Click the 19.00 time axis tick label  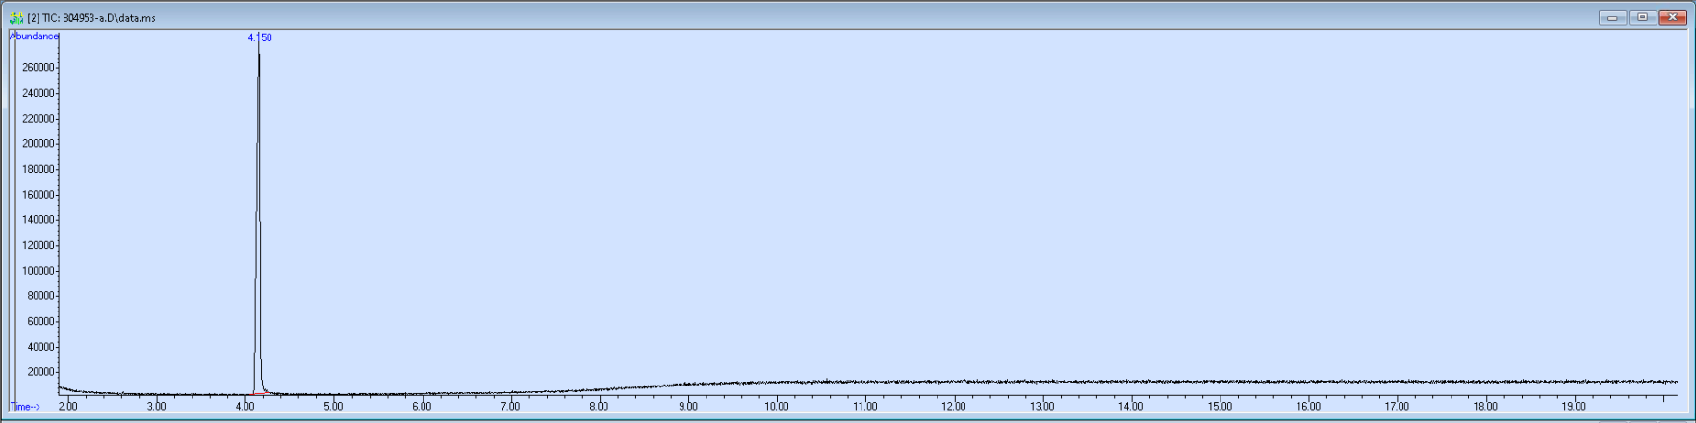[1574, 407]
